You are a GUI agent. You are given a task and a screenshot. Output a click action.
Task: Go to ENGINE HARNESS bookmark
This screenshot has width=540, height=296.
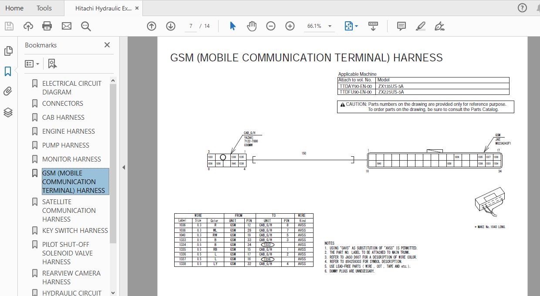[68, 131]
